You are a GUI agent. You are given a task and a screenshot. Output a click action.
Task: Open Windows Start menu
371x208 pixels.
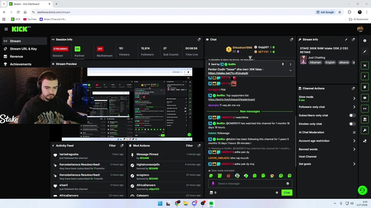pyautogui.click(x=160, y=203)
